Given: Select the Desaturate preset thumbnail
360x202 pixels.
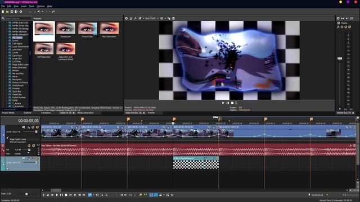Looking at the screenshot, I should click(66, 28).
